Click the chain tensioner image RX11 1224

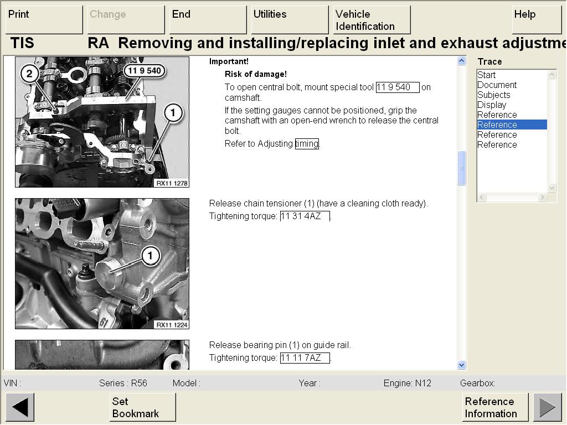[102, 263]
